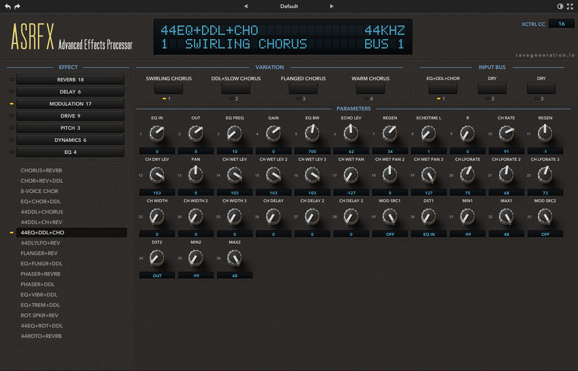This screenshot has width=578, height=371.
Task: Click the MIN2 value field -99
Action: 196,276
